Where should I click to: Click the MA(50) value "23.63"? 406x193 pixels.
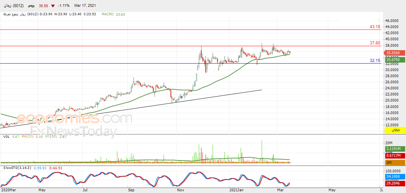tap(120, 14)
